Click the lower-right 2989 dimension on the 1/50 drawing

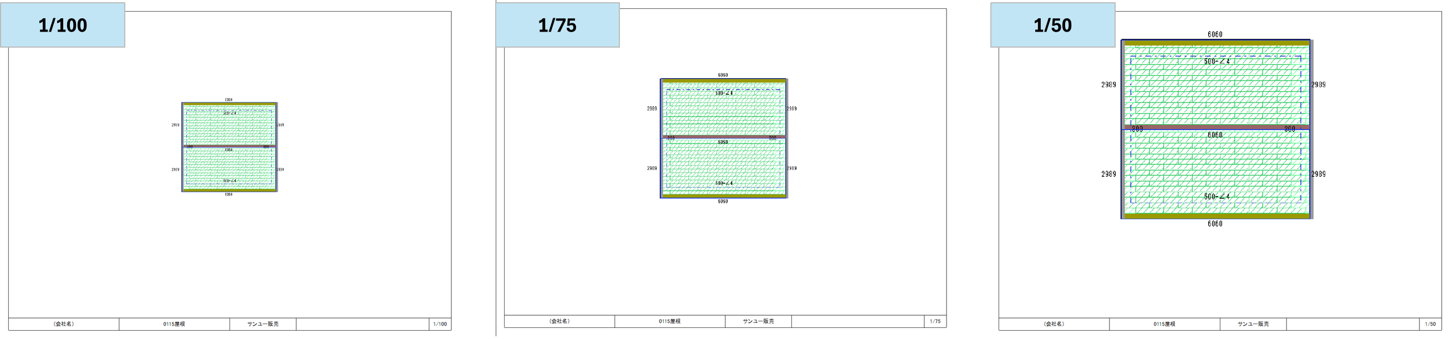(x=1318, y=174)
